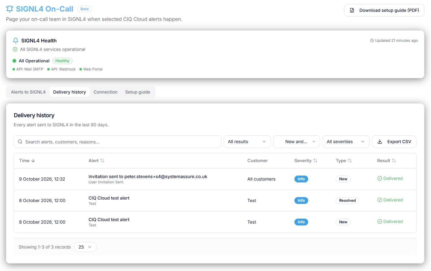
Task: Click the Resolved type badge
Action: (x=347, y=201)
